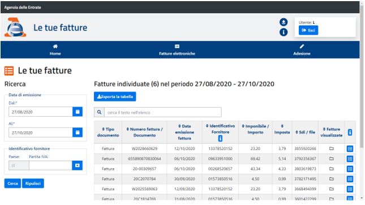365x205 pixels.
Task: Open the 'Al' date calendar picker
Action: click(x=78, y=133)
